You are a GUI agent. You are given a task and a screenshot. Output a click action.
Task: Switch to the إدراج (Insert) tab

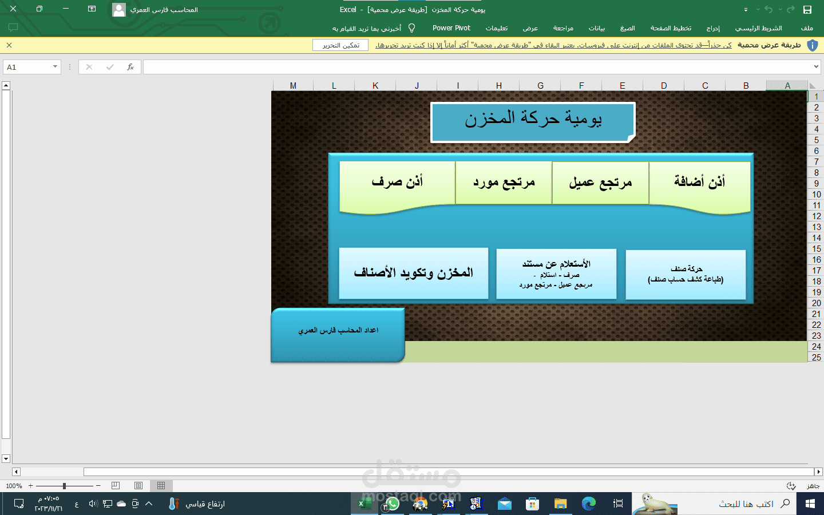tap(713, 28)
